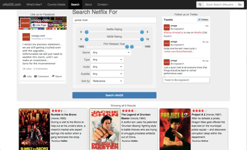The width and height of the screenshot is (247, 150).
Task: Click unogs.com name in Facebook post
Action: point(38,36)
